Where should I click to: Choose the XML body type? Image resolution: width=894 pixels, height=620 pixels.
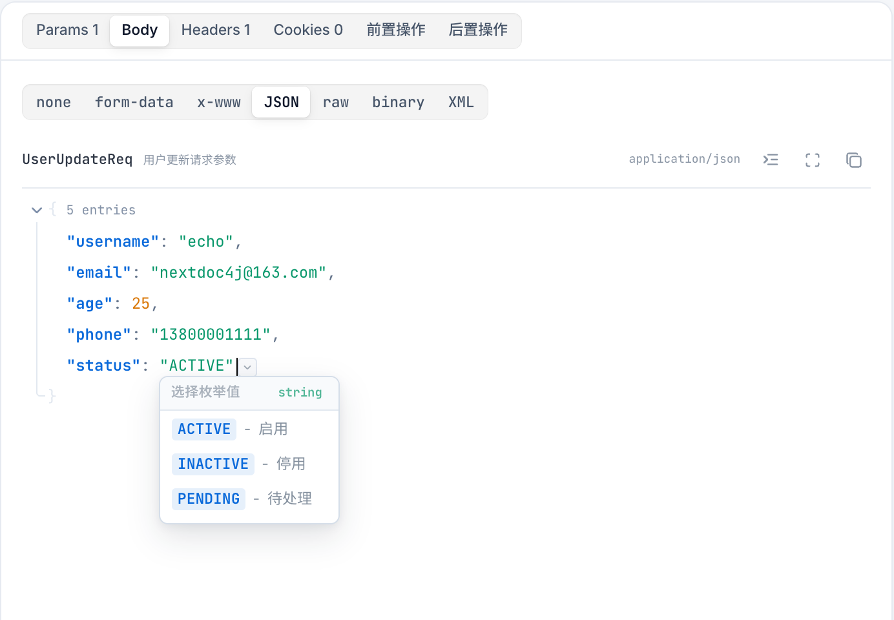coord(461,102)
